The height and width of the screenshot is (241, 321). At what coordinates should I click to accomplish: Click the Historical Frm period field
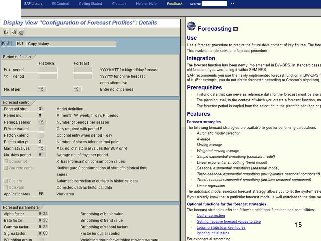pyautogui.click(x=48, y=70)
